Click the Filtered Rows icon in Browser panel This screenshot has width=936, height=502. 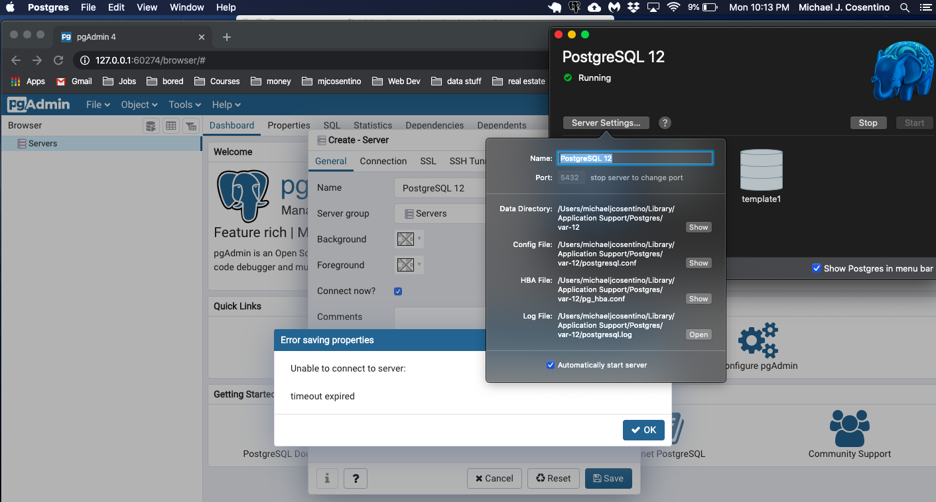[190, 126]
